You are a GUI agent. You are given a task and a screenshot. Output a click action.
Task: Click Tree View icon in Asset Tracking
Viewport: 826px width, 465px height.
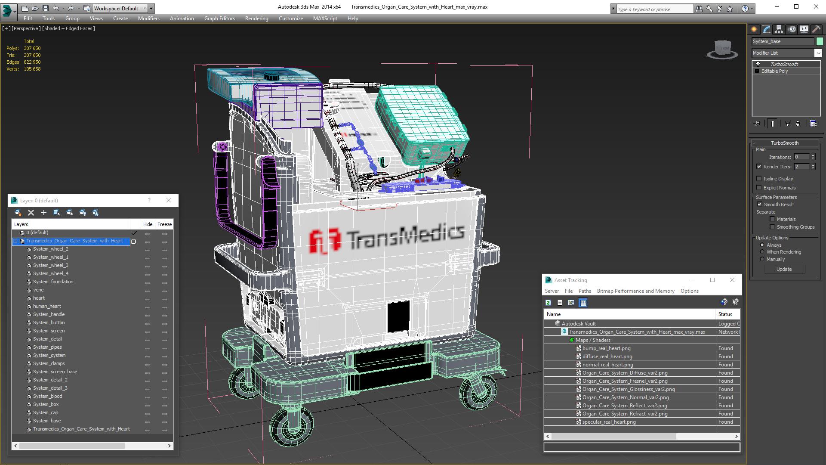[x=571, y=303]
